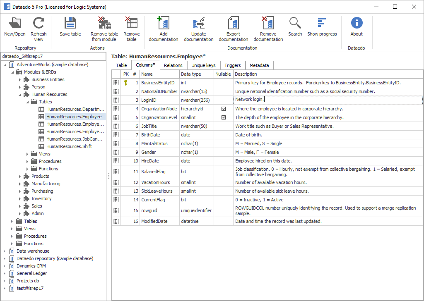
Task: Click the panel splitter handle dots
Action: tap(109, 176)
